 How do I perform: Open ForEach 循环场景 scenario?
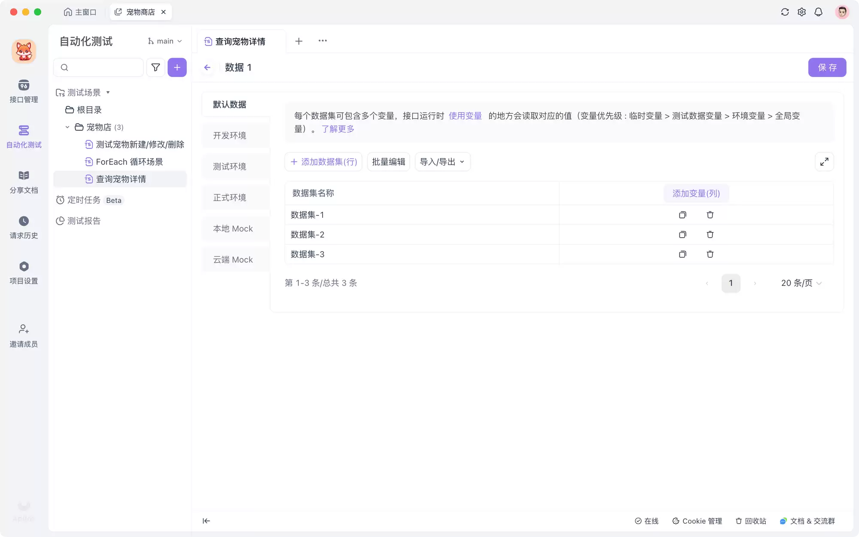coord(124,162)
